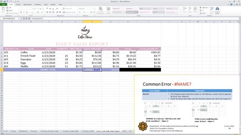Open the number format dropdown
This screenshot has height=135, width=241.
click(94, 9)
